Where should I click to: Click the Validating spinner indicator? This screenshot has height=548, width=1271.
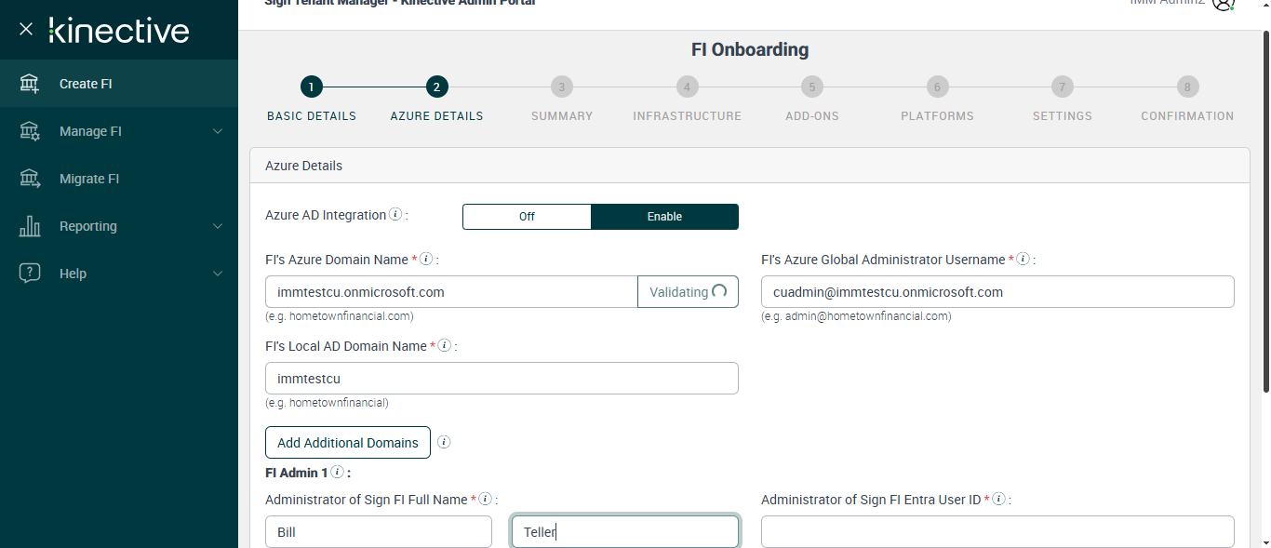[x=718, y=291]
